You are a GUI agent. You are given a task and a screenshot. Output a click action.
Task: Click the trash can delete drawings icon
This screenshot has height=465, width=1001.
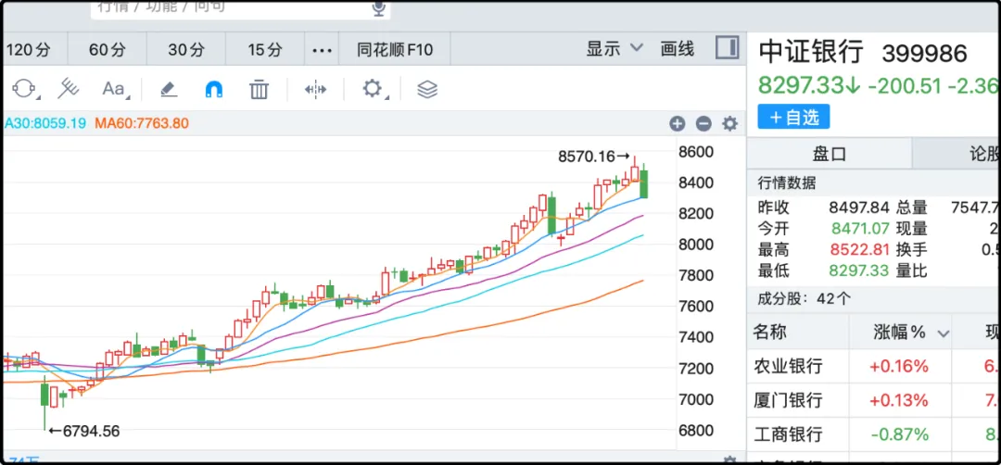point(260,90)
